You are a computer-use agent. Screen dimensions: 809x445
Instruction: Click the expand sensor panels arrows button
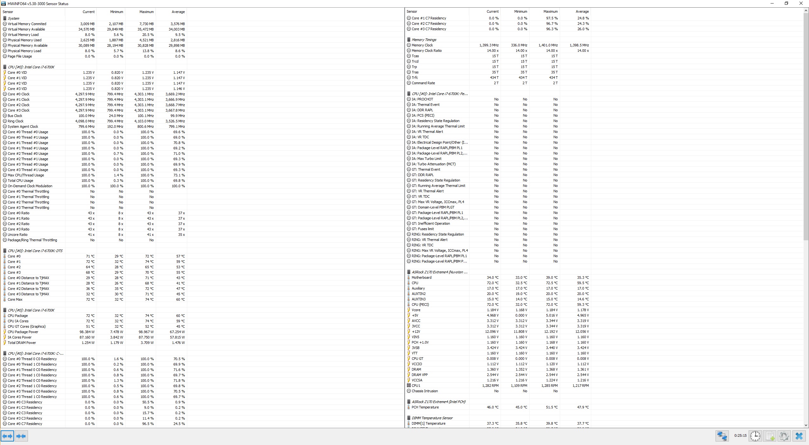[7, 436]
